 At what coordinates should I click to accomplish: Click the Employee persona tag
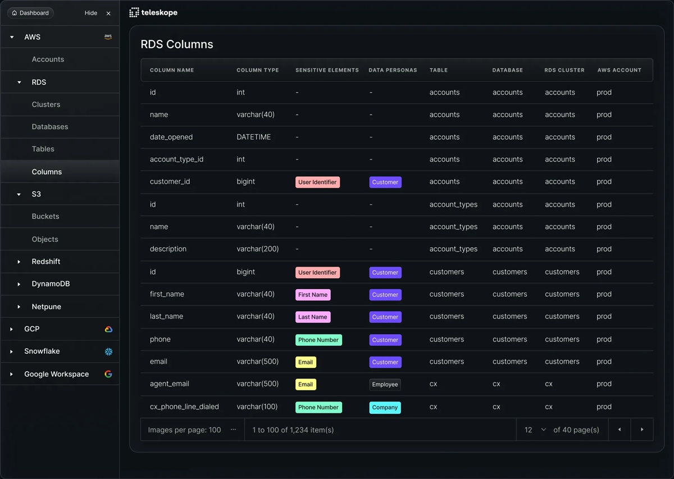385,385
